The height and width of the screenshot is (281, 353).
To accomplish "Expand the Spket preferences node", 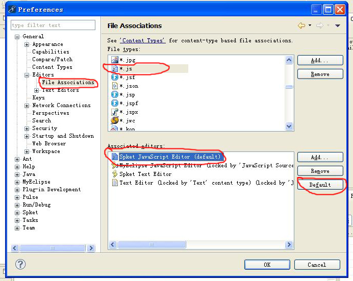I will pyautogui.click(x=17, y=213).
